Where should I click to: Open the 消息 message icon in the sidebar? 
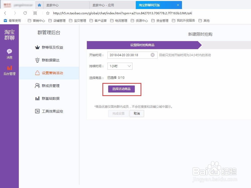click(x=9, y=51)
